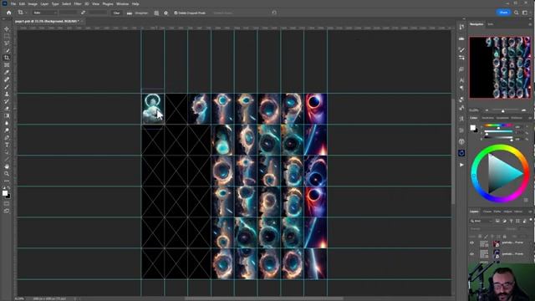Click the Straighten label button
The height and width of the screenshot is (301, 535).
pos(141,13)
